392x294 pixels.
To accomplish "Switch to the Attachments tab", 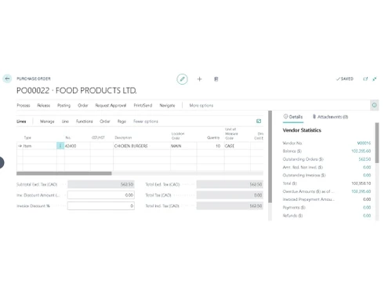I will coord(330,117).
